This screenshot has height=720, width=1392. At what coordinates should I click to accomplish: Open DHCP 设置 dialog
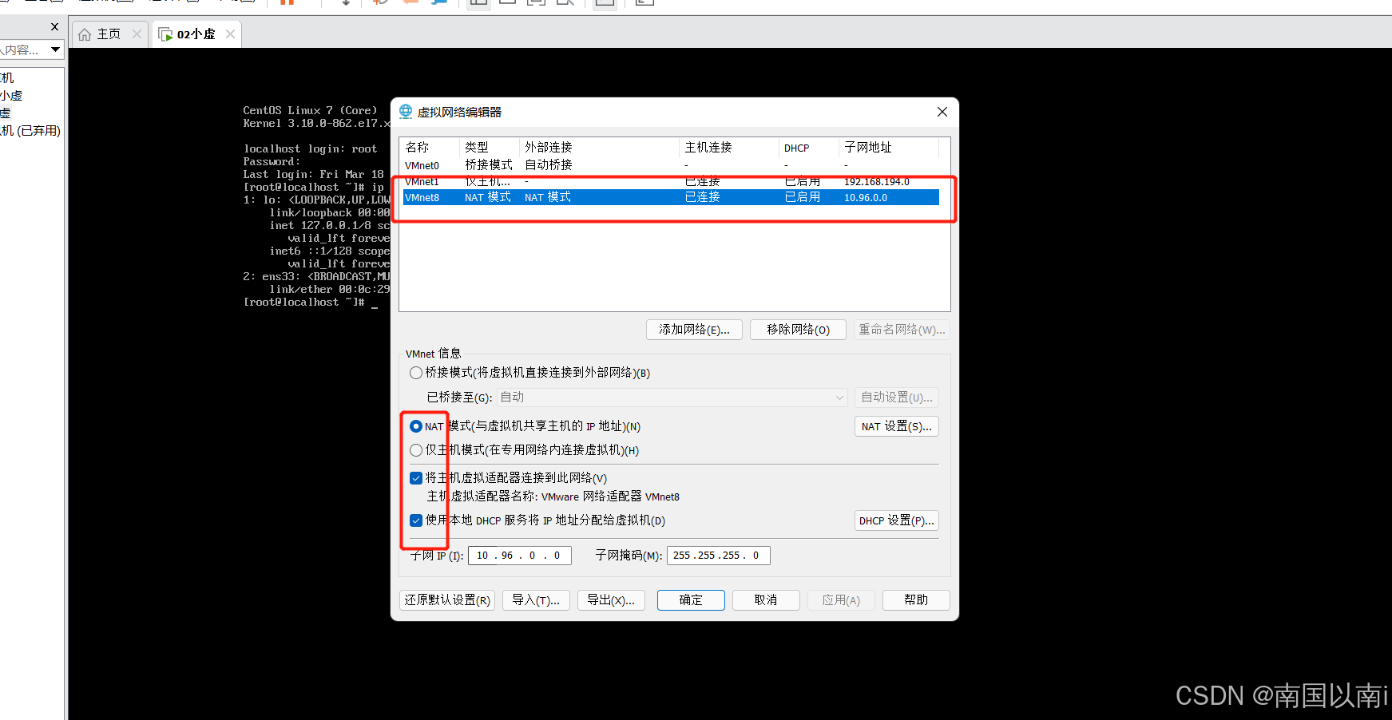[x=896, y=520]
